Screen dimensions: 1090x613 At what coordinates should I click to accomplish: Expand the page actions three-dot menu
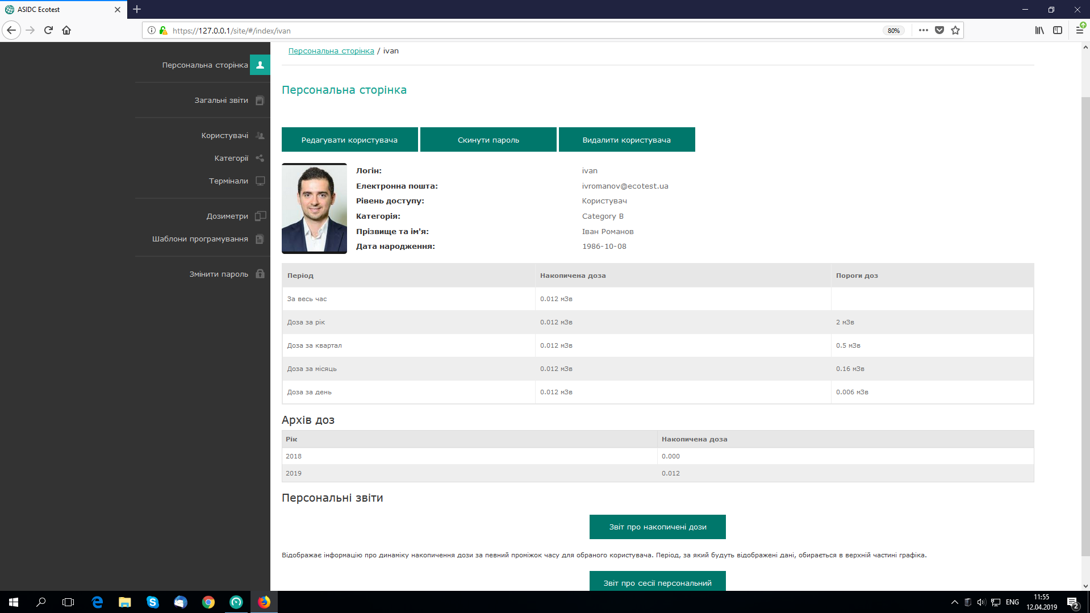924,31
